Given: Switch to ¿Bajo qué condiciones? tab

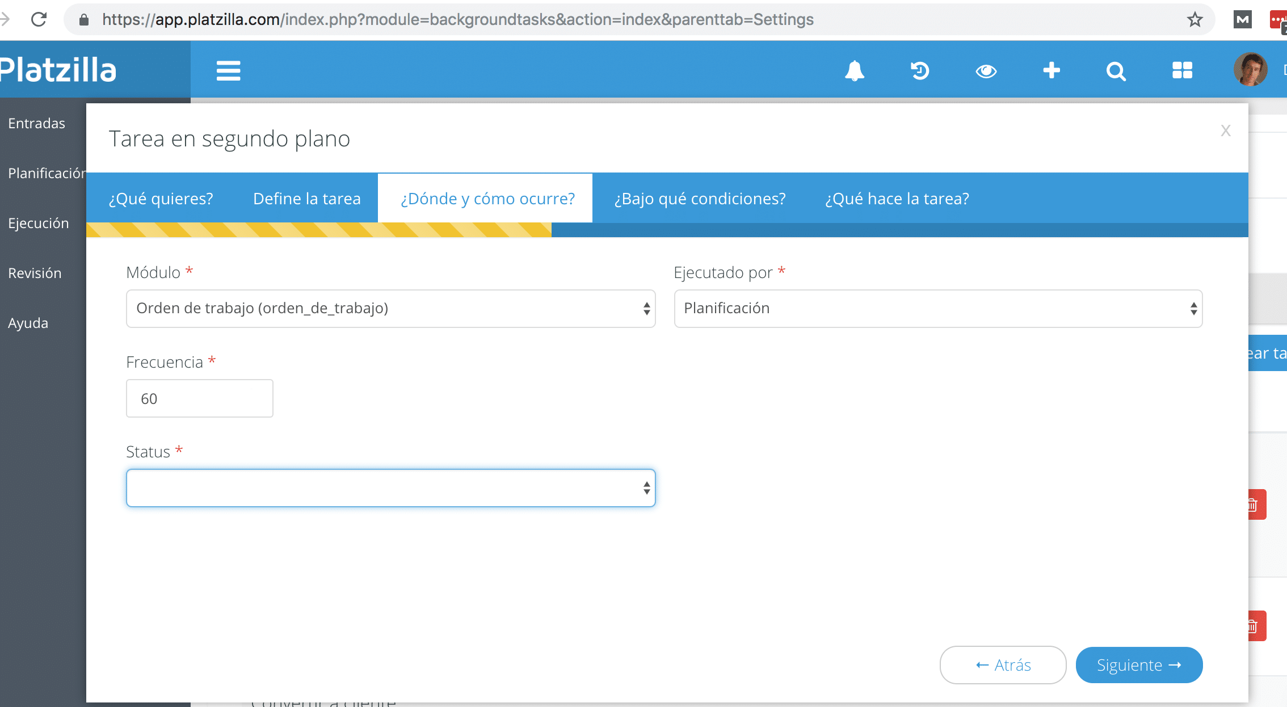Looking at the screenshot, I should coord(700,199).
